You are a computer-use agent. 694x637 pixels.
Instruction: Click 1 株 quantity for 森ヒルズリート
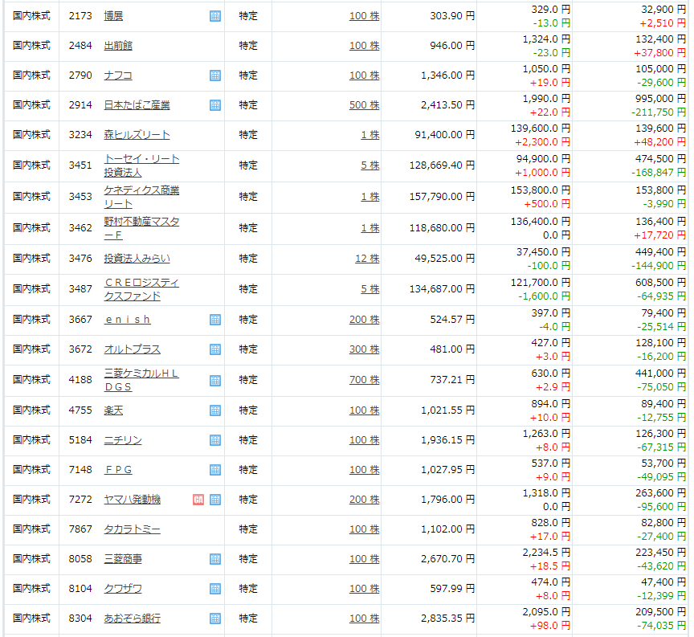[370, 135]
